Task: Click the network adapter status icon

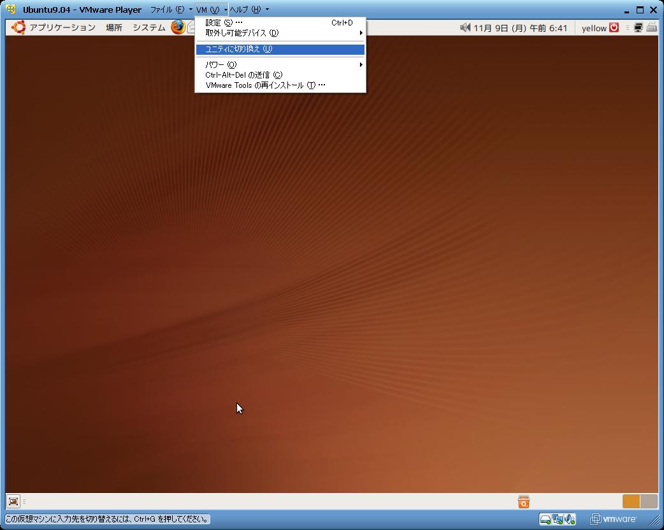Action: 558,519
